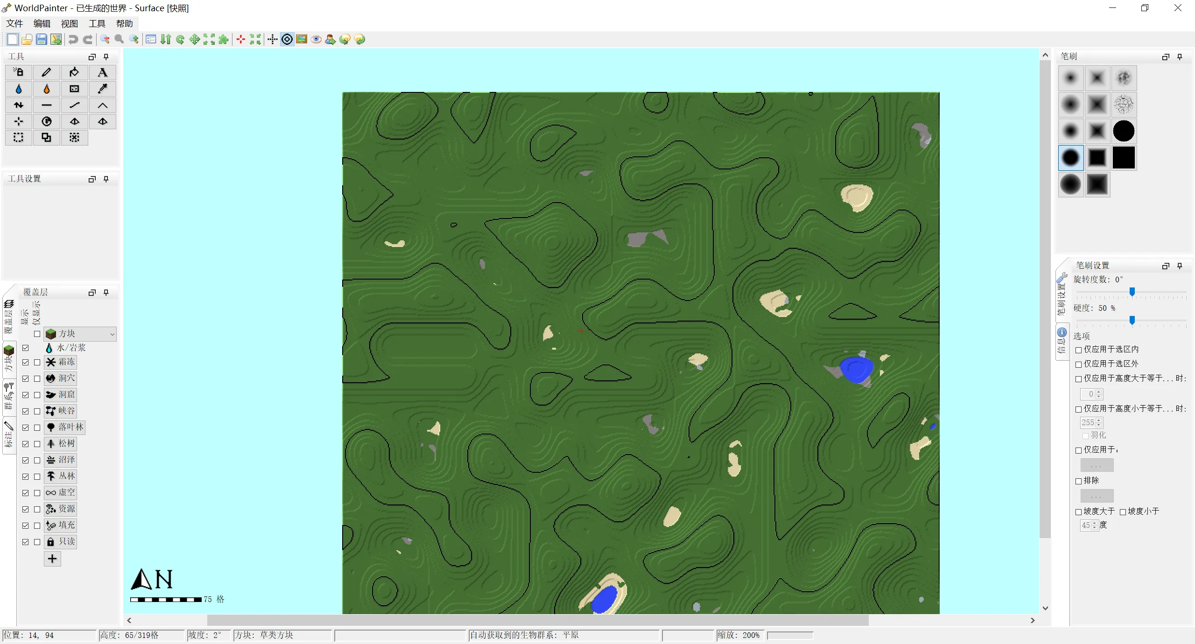Open the 视图 menu
This screenshot has height=644, width=1195.
coord(70,23)
